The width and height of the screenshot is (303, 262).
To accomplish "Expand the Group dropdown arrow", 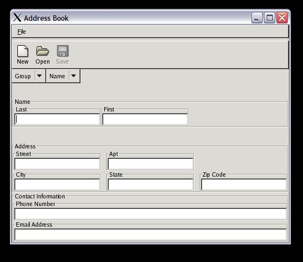I will click(x=39, y=76).
